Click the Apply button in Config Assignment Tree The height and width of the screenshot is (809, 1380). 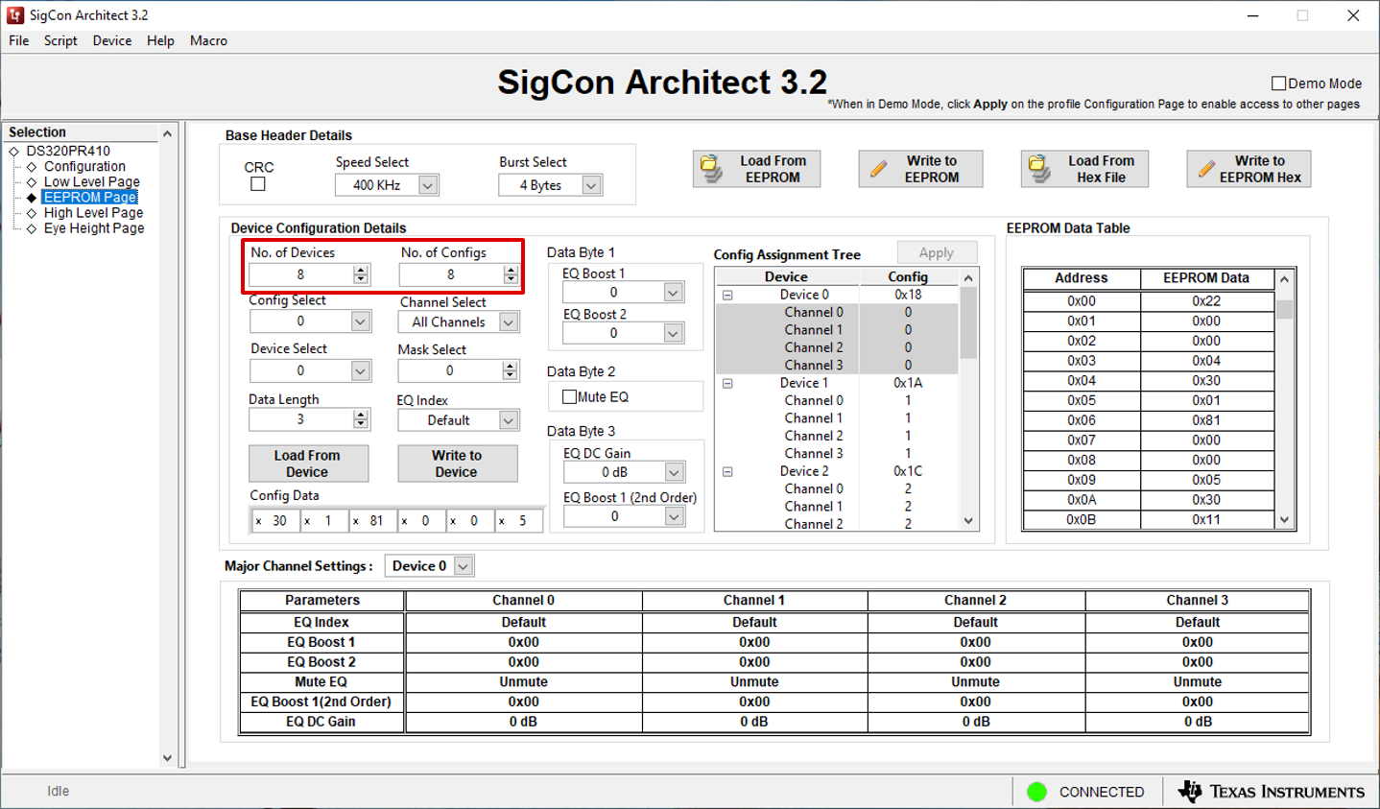pyautogui.click(x=937, y=252)
